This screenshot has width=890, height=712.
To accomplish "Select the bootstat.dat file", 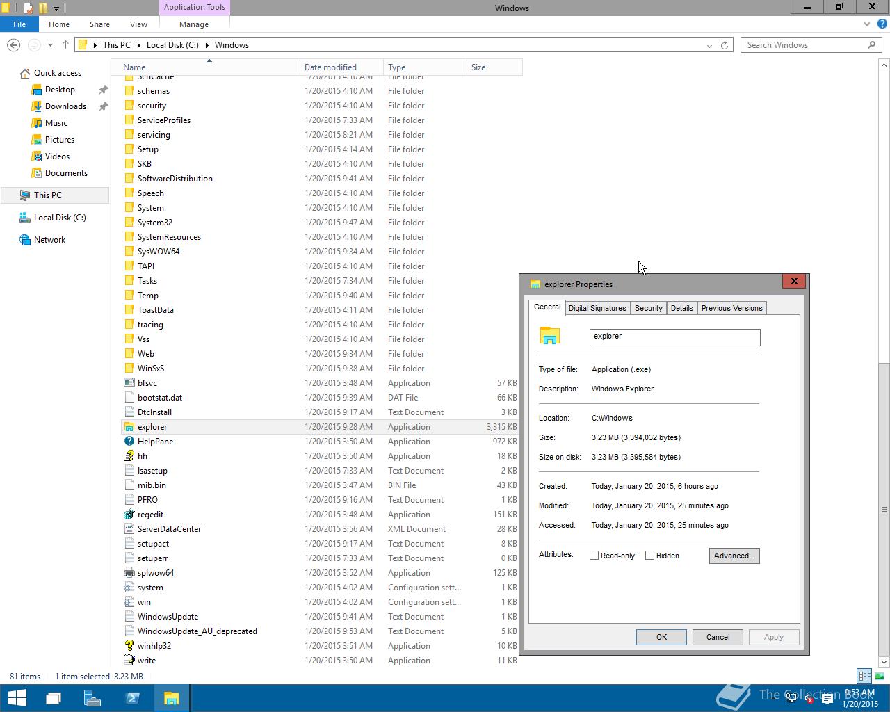I will pos(160,398).
